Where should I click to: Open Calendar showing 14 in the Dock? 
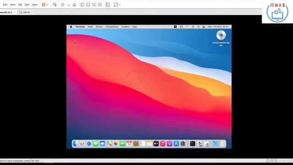(x=129, y=143)
